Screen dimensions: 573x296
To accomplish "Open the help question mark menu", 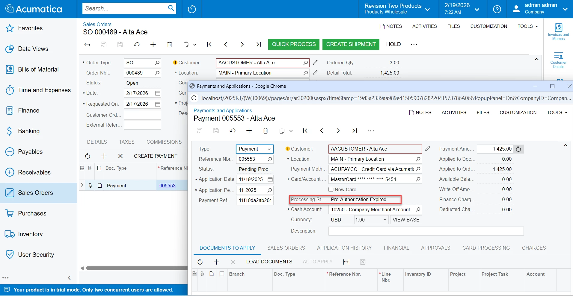I will 497,9.
